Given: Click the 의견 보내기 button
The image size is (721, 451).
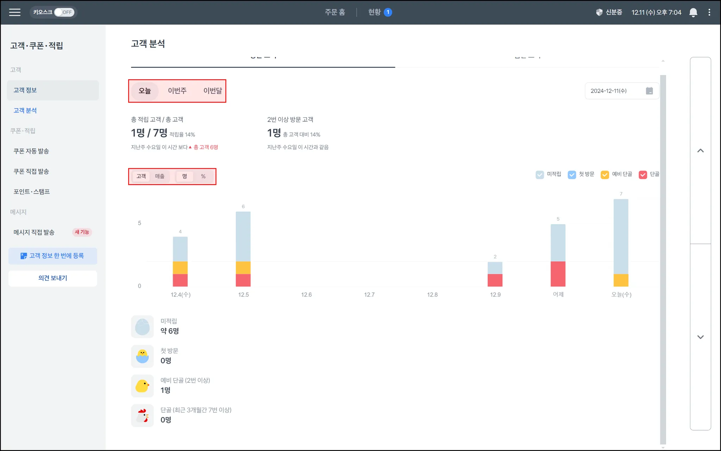Looking at the screenshot, I should click(x=53, y=278).
